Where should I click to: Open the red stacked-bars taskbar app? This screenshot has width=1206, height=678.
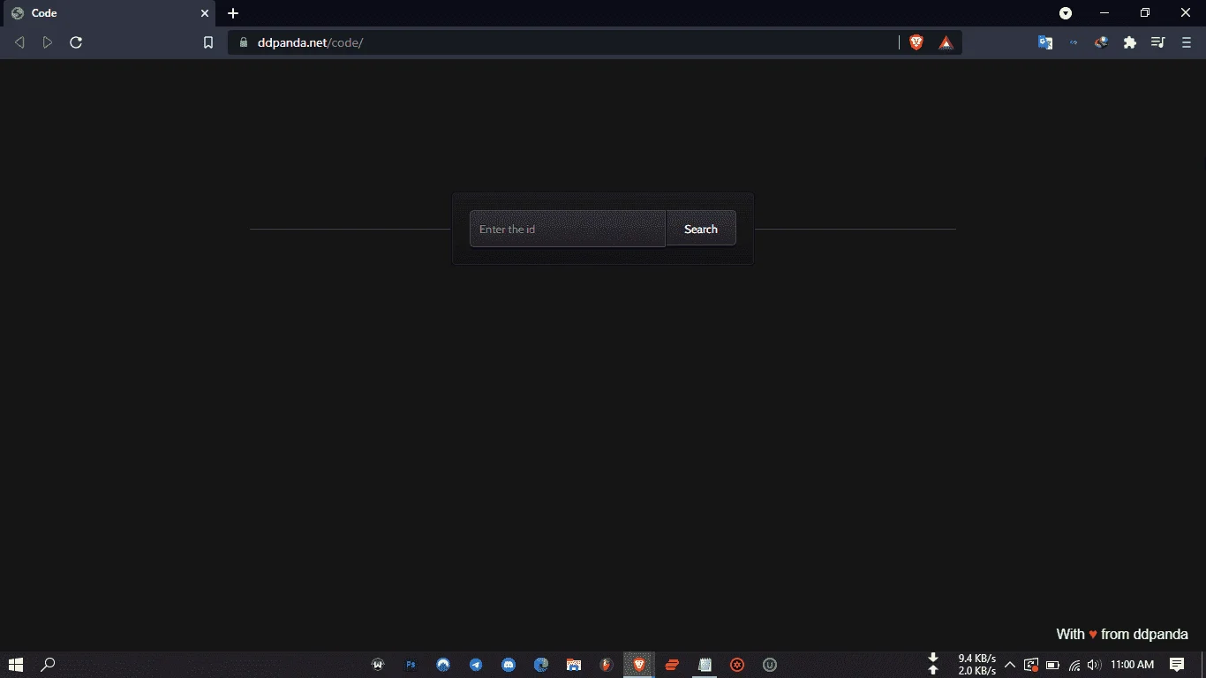pos(672,665)
